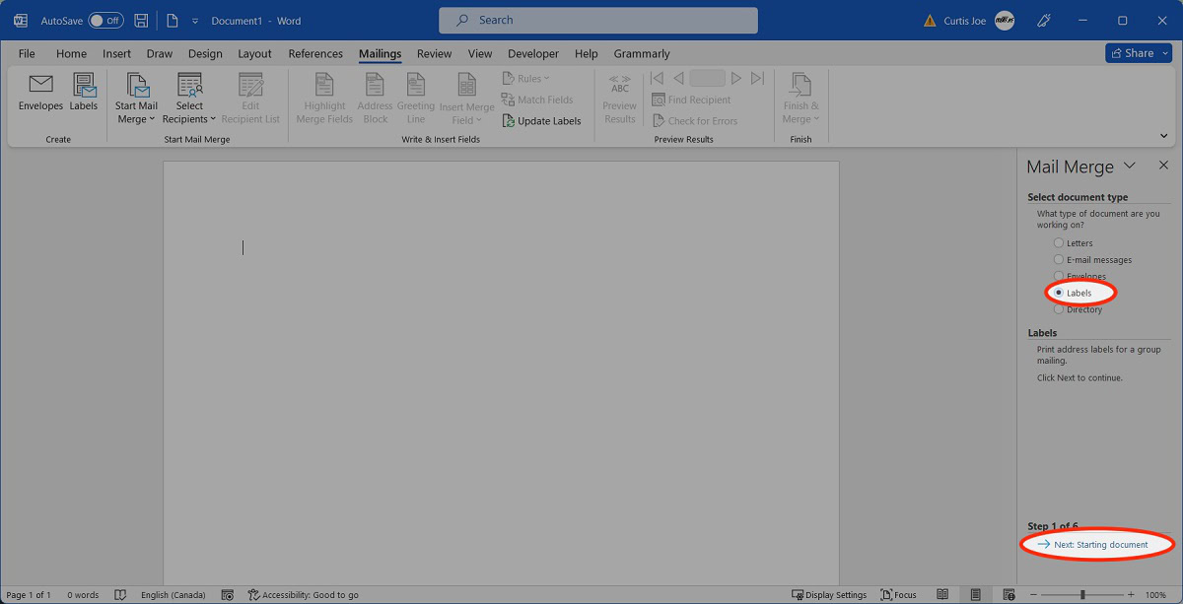Select the Letters radio button
The height and width of the screenshot is (604, 1183).
coord(1059,243)
